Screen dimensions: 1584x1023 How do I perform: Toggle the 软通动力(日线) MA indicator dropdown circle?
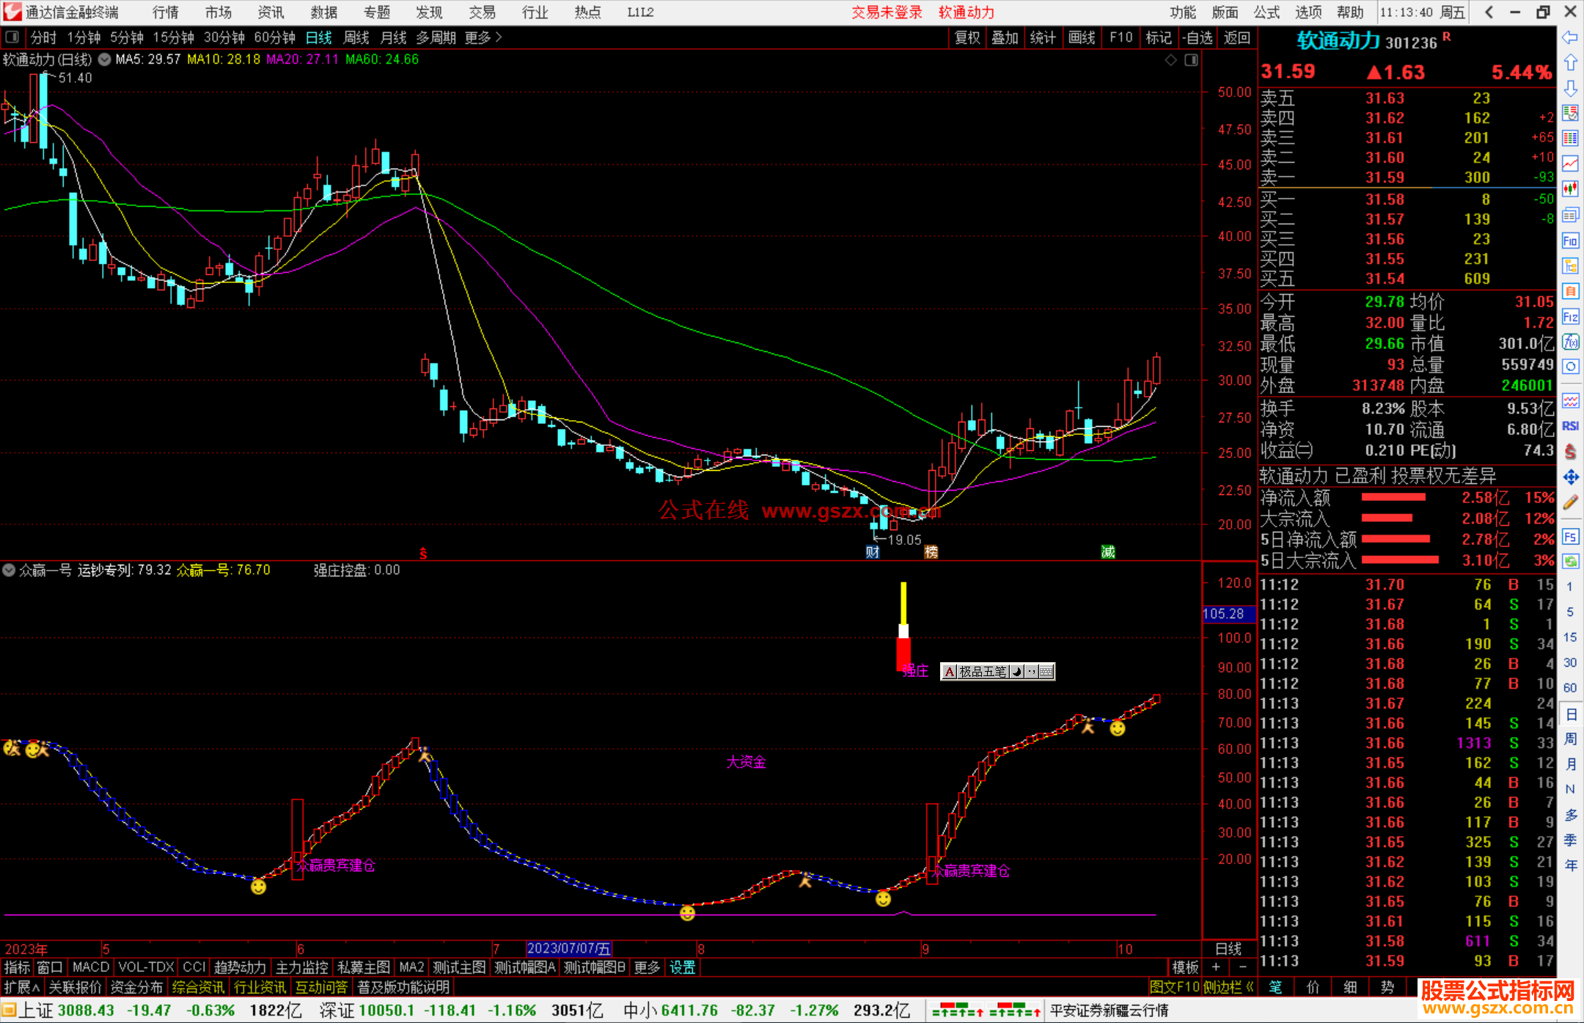[105, 59]
